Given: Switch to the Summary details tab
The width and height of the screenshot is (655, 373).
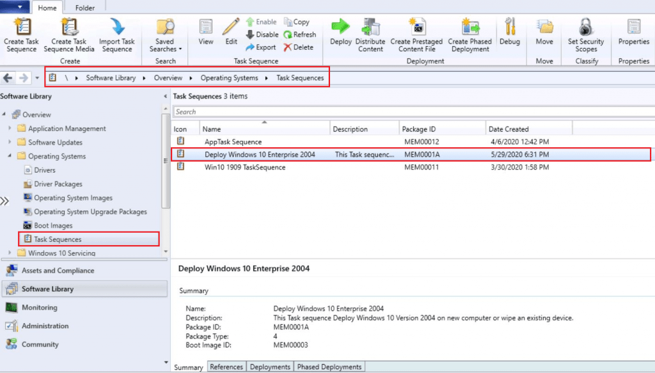Looking at the screenshot, I should pos(189,367).
